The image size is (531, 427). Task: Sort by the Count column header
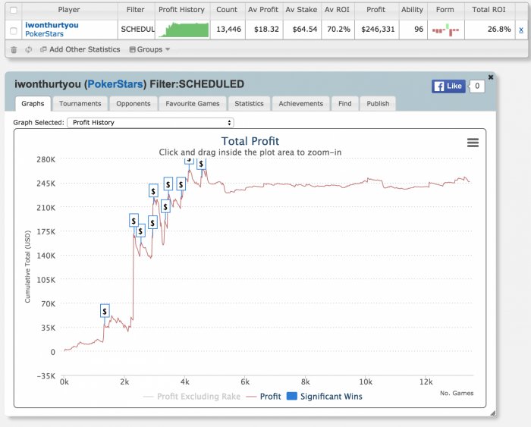point(227,10)
